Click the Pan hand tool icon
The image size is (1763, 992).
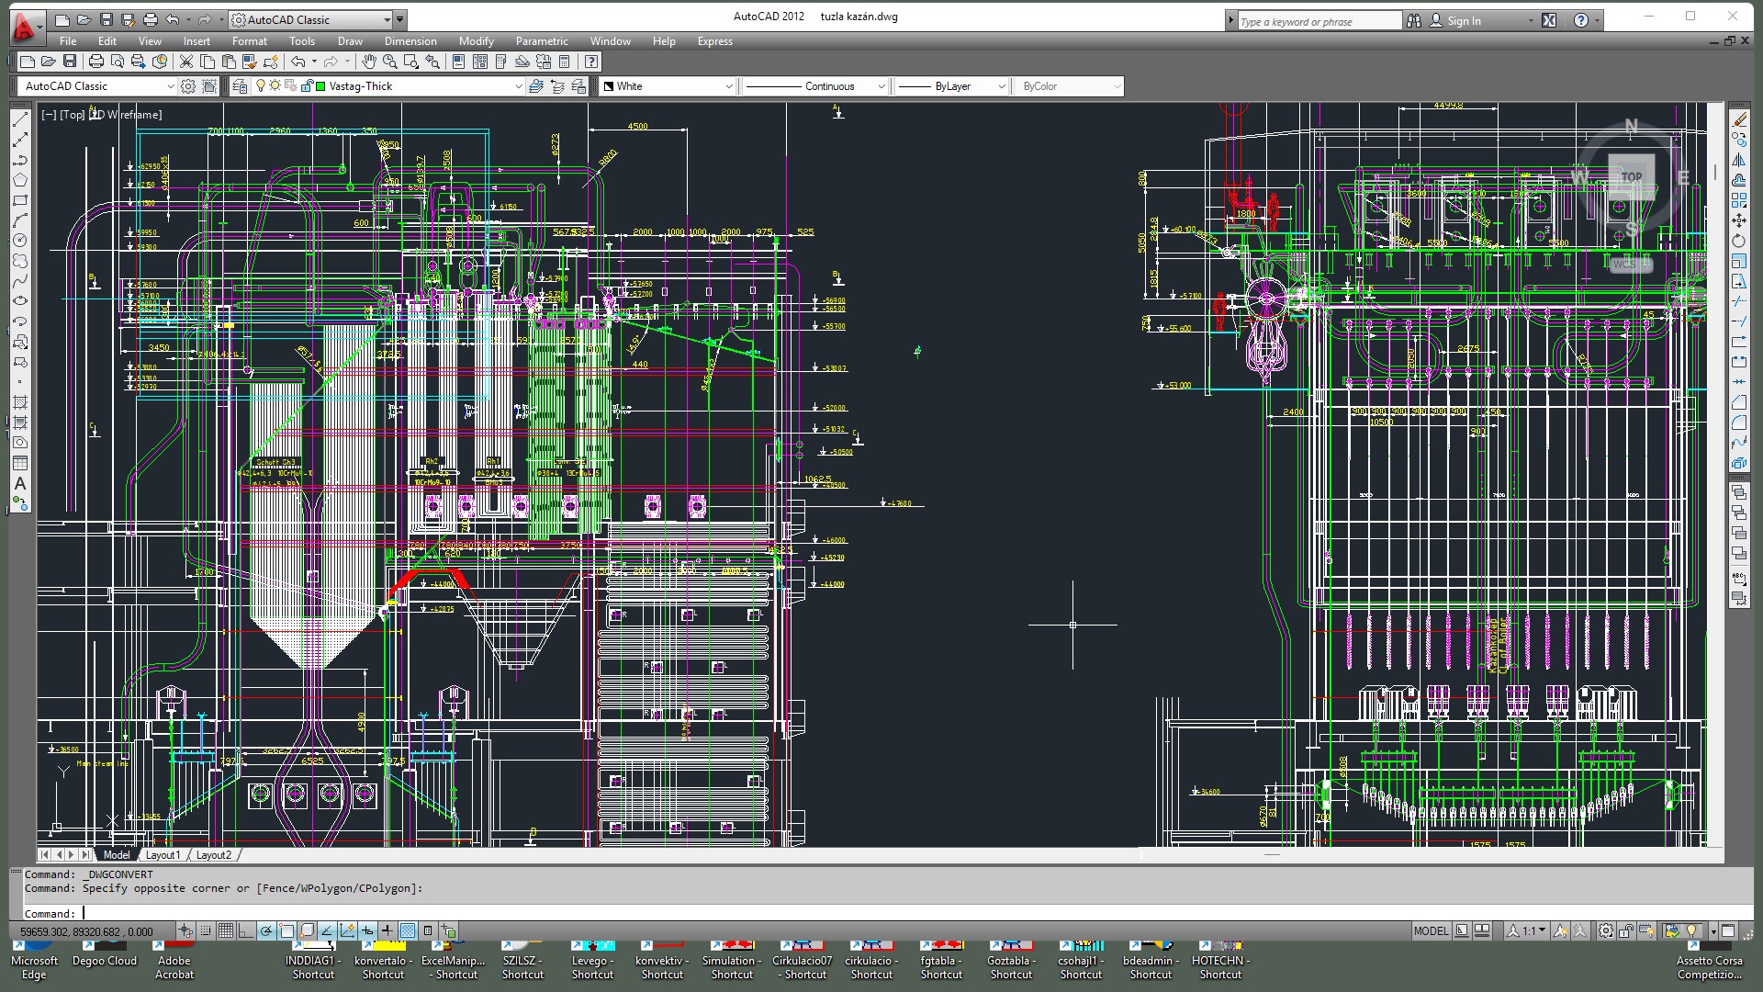coord(368,62)
